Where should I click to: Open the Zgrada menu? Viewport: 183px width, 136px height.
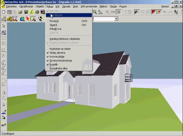(66, 6)
